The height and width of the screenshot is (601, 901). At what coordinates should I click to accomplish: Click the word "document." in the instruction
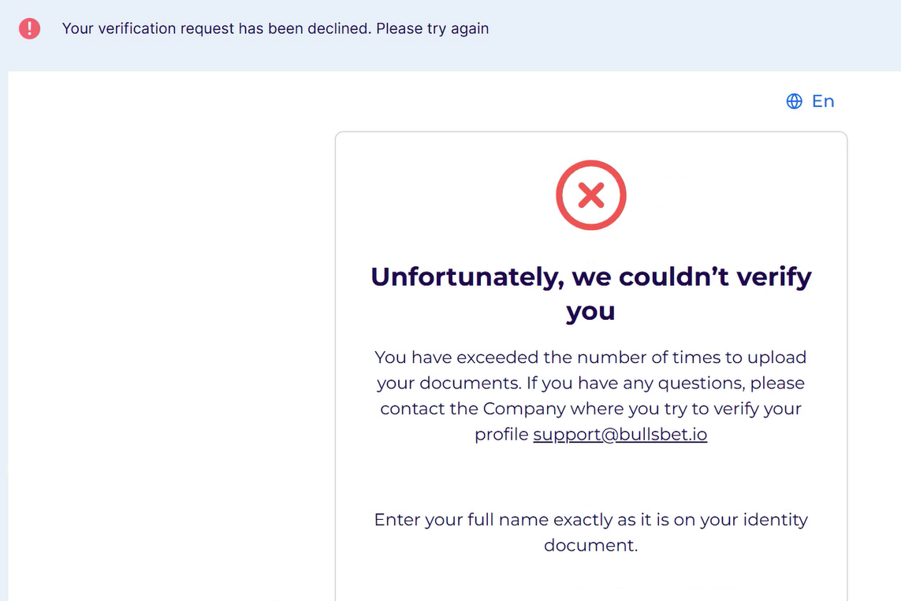[590, 545]
